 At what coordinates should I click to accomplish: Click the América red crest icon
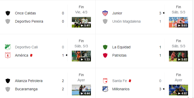coord(8,55)
